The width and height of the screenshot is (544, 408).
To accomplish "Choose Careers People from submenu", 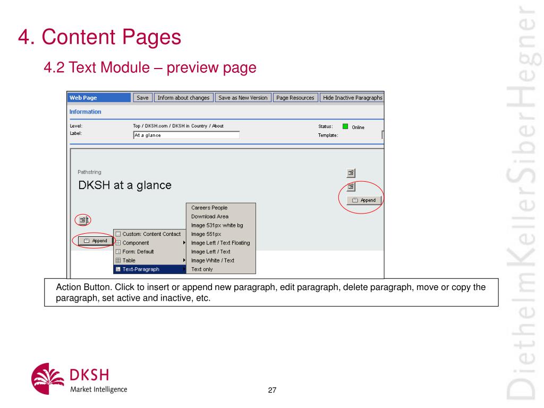I will tap(221, 208).
